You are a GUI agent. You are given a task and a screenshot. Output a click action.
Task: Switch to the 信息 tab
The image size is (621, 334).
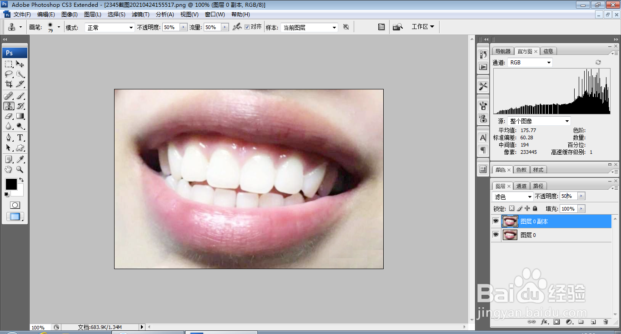coord(548,51)
